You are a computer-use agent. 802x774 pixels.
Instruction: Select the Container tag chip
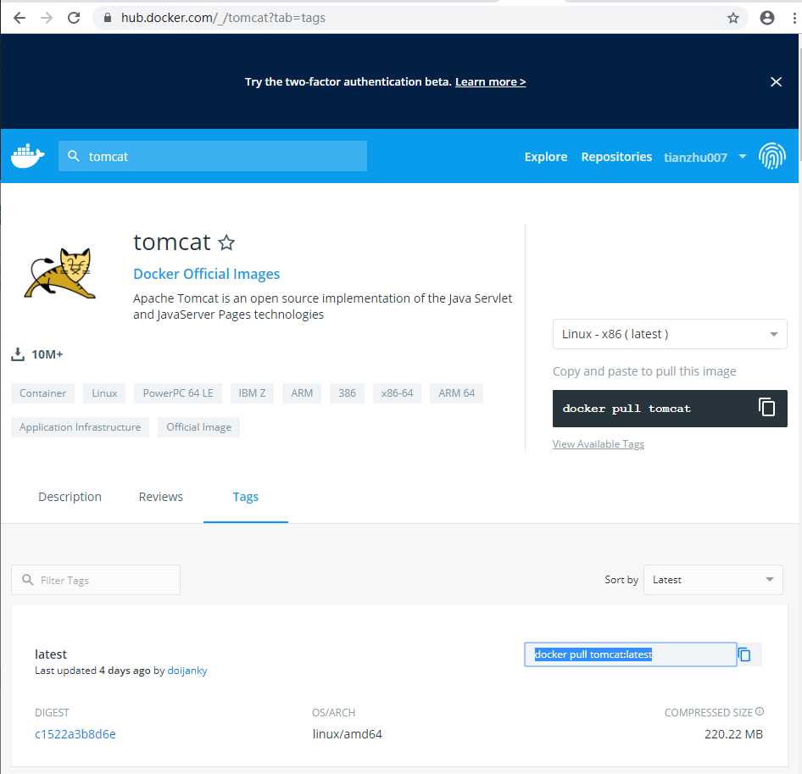(42, 393)
